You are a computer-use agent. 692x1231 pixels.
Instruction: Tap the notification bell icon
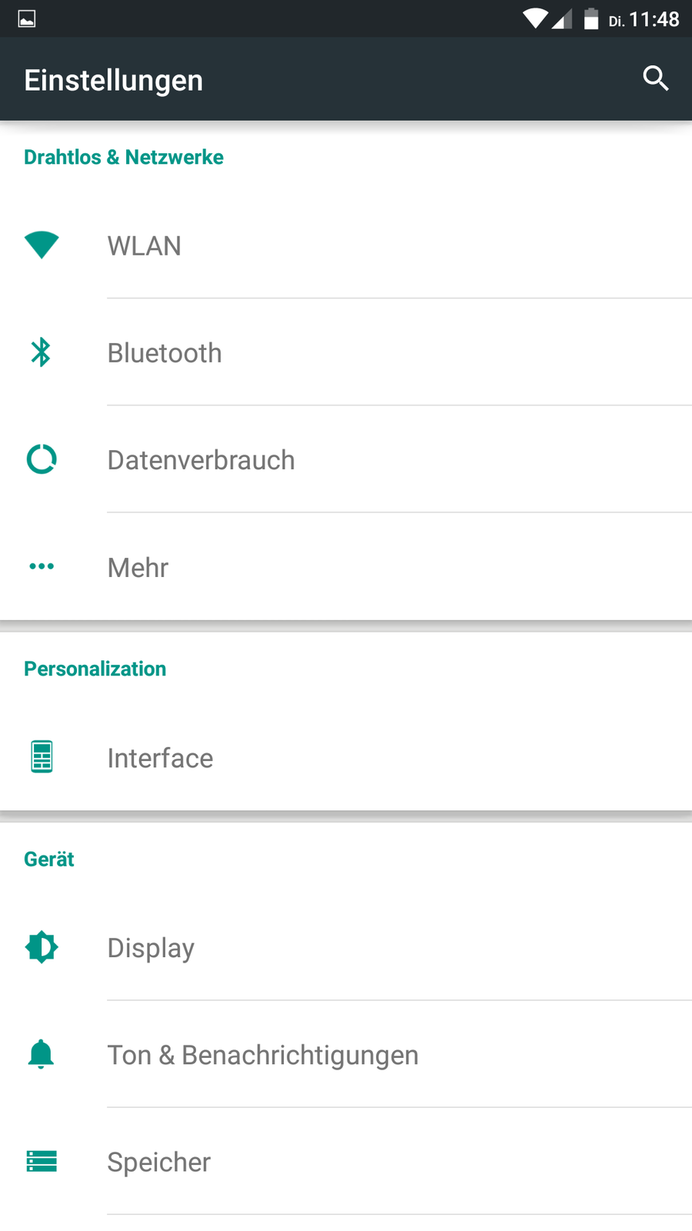42,1054
